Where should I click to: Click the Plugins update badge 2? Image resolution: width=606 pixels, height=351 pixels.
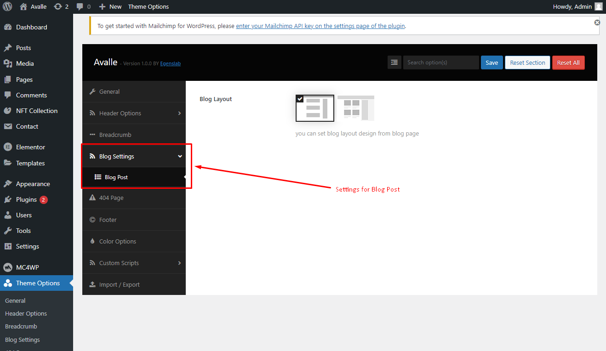44,200
